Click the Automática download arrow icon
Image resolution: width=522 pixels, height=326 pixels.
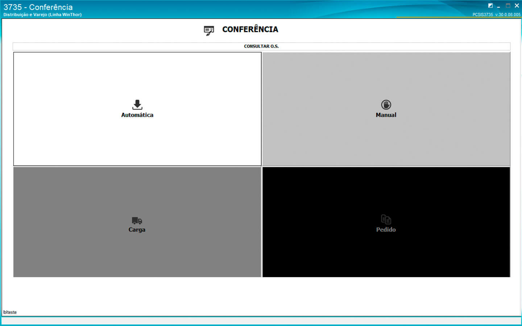(x=137, y=105)
